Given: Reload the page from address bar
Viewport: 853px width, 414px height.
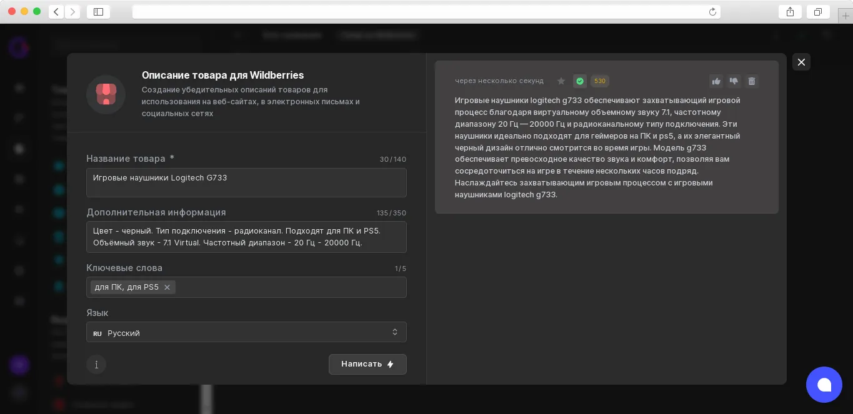Looking at the screenshot, I should coord(712,12).
